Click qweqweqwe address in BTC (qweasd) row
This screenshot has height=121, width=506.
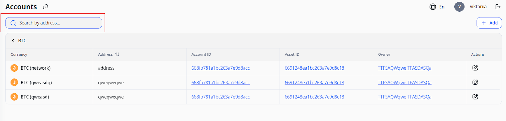111,97
